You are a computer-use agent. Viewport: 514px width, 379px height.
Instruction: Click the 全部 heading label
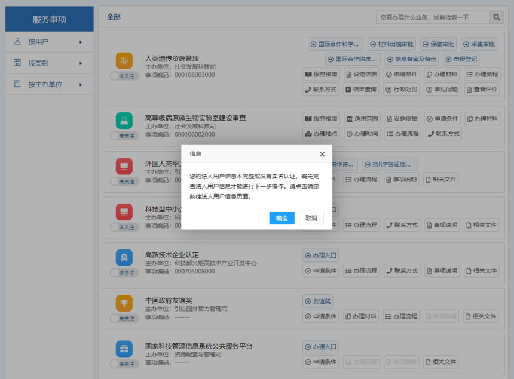[x=114, y=17]
